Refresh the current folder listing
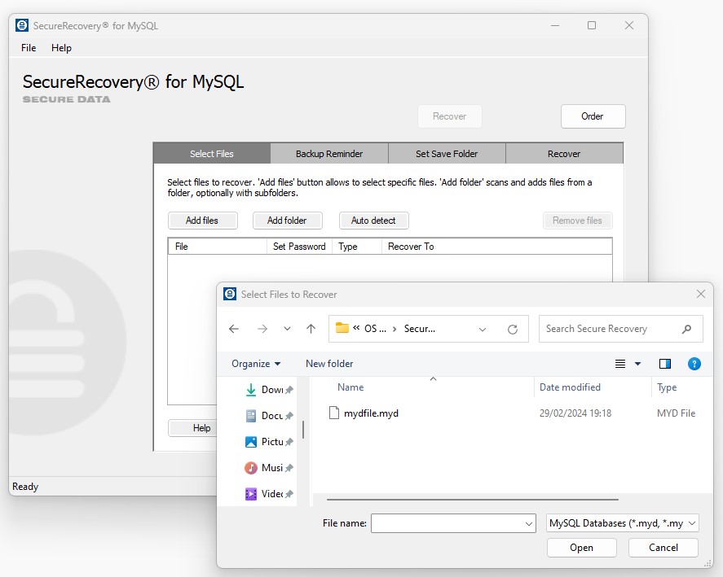 pos(513,329)
